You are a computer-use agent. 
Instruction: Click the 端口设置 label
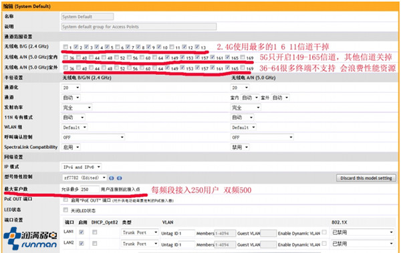coord(13,220)
